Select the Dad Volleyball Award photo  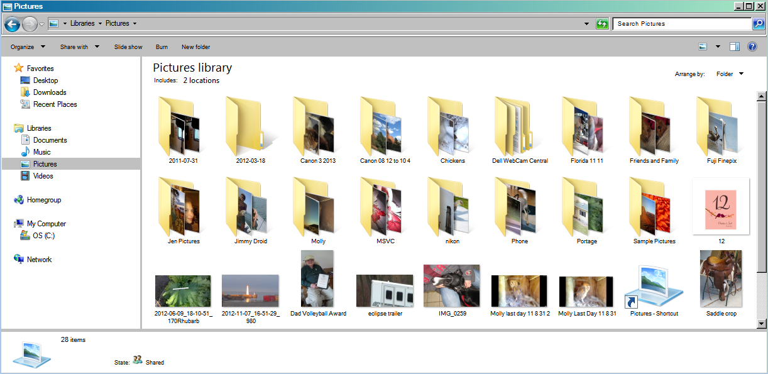click(x=318, y=279)
